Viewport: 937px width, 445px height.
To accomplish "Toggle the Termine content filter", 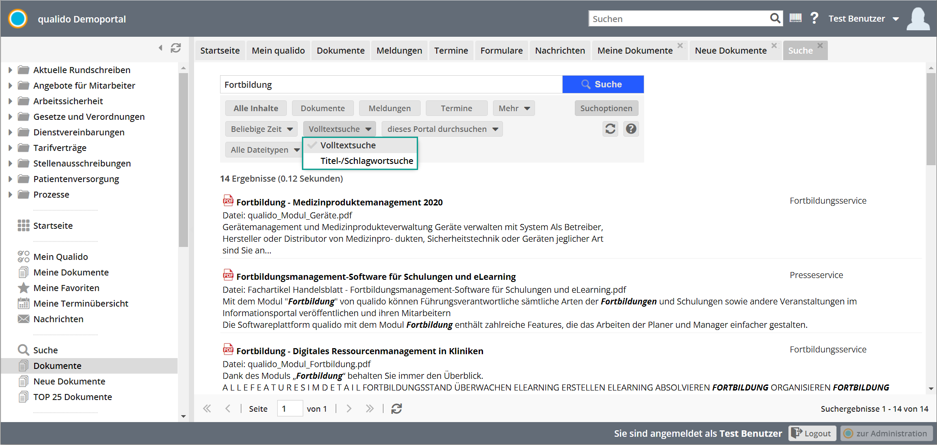I will click(x=457, y=108).
